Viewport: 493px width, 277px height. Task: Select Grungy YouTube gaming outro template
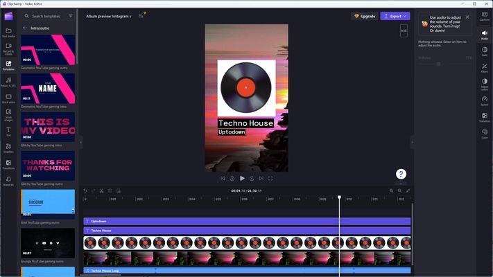point(48,243)
